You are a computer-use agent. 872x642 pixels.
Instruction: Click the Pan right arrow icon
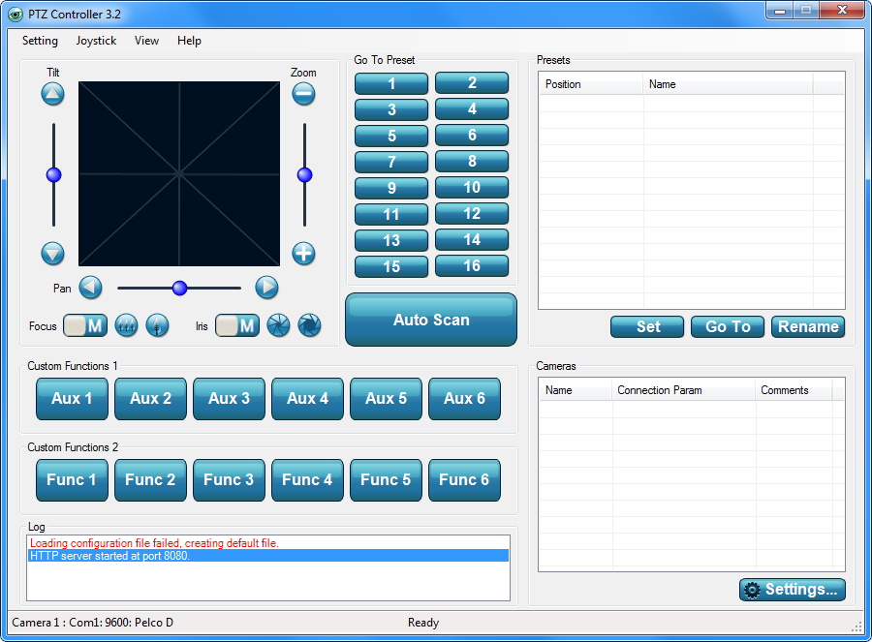(267, 288)
